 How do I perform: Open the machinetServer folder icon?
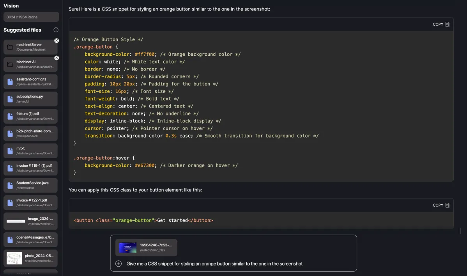coord(11,46)
